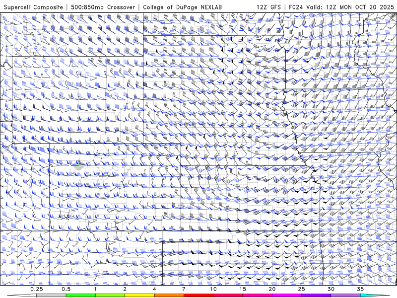Click the legend value 4
The width and height of the screenshot is (397, 298).
click(154, 289)
